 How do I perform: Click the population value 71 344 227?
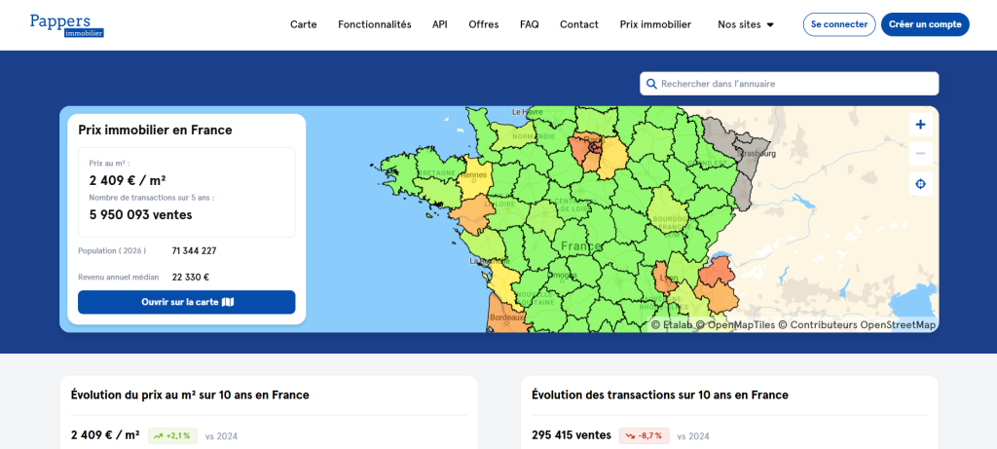(194, 250)
